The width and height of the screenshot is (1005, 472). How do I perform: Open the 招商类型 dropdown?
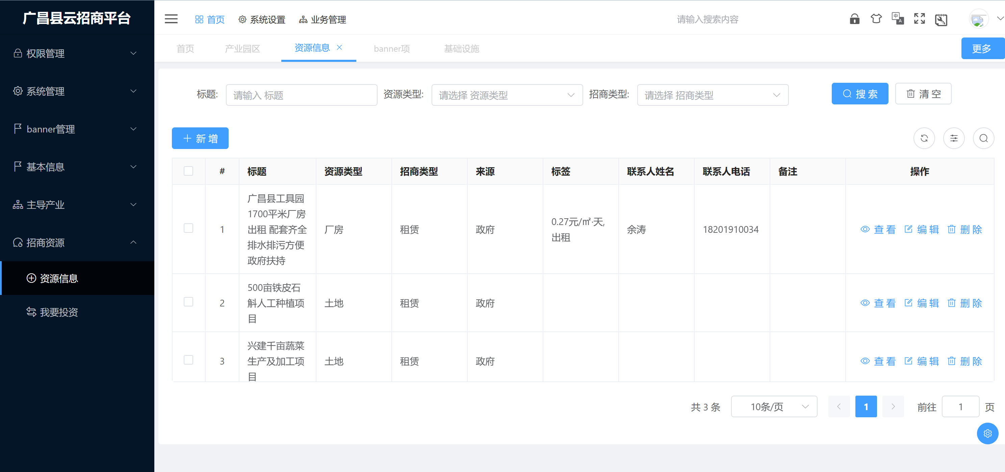(713, 95)
